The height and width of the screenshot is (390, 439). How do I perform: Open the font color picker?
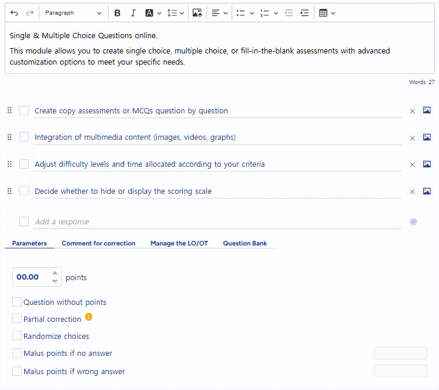(x=153, y=13)
